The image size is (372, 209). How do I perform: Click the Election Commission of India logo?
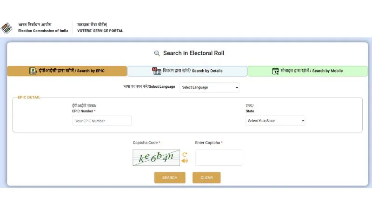(8, 27)
